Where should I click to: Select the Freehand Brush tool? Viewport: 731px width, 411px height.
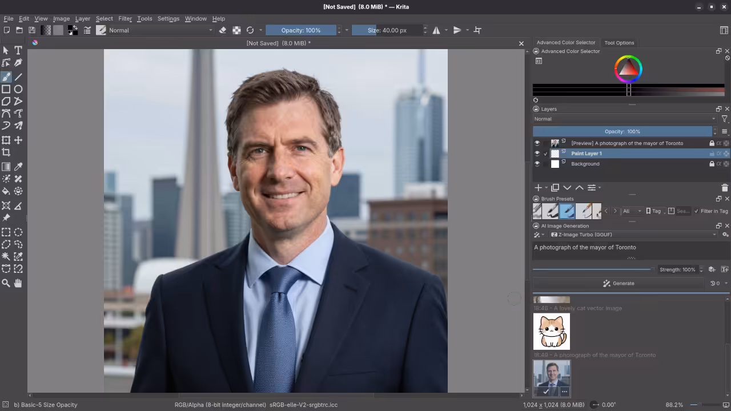(x=7, y=77)
